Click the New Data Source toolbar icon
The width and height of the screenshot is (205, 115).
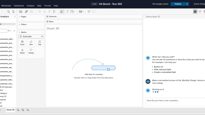(x=8, y=11)
